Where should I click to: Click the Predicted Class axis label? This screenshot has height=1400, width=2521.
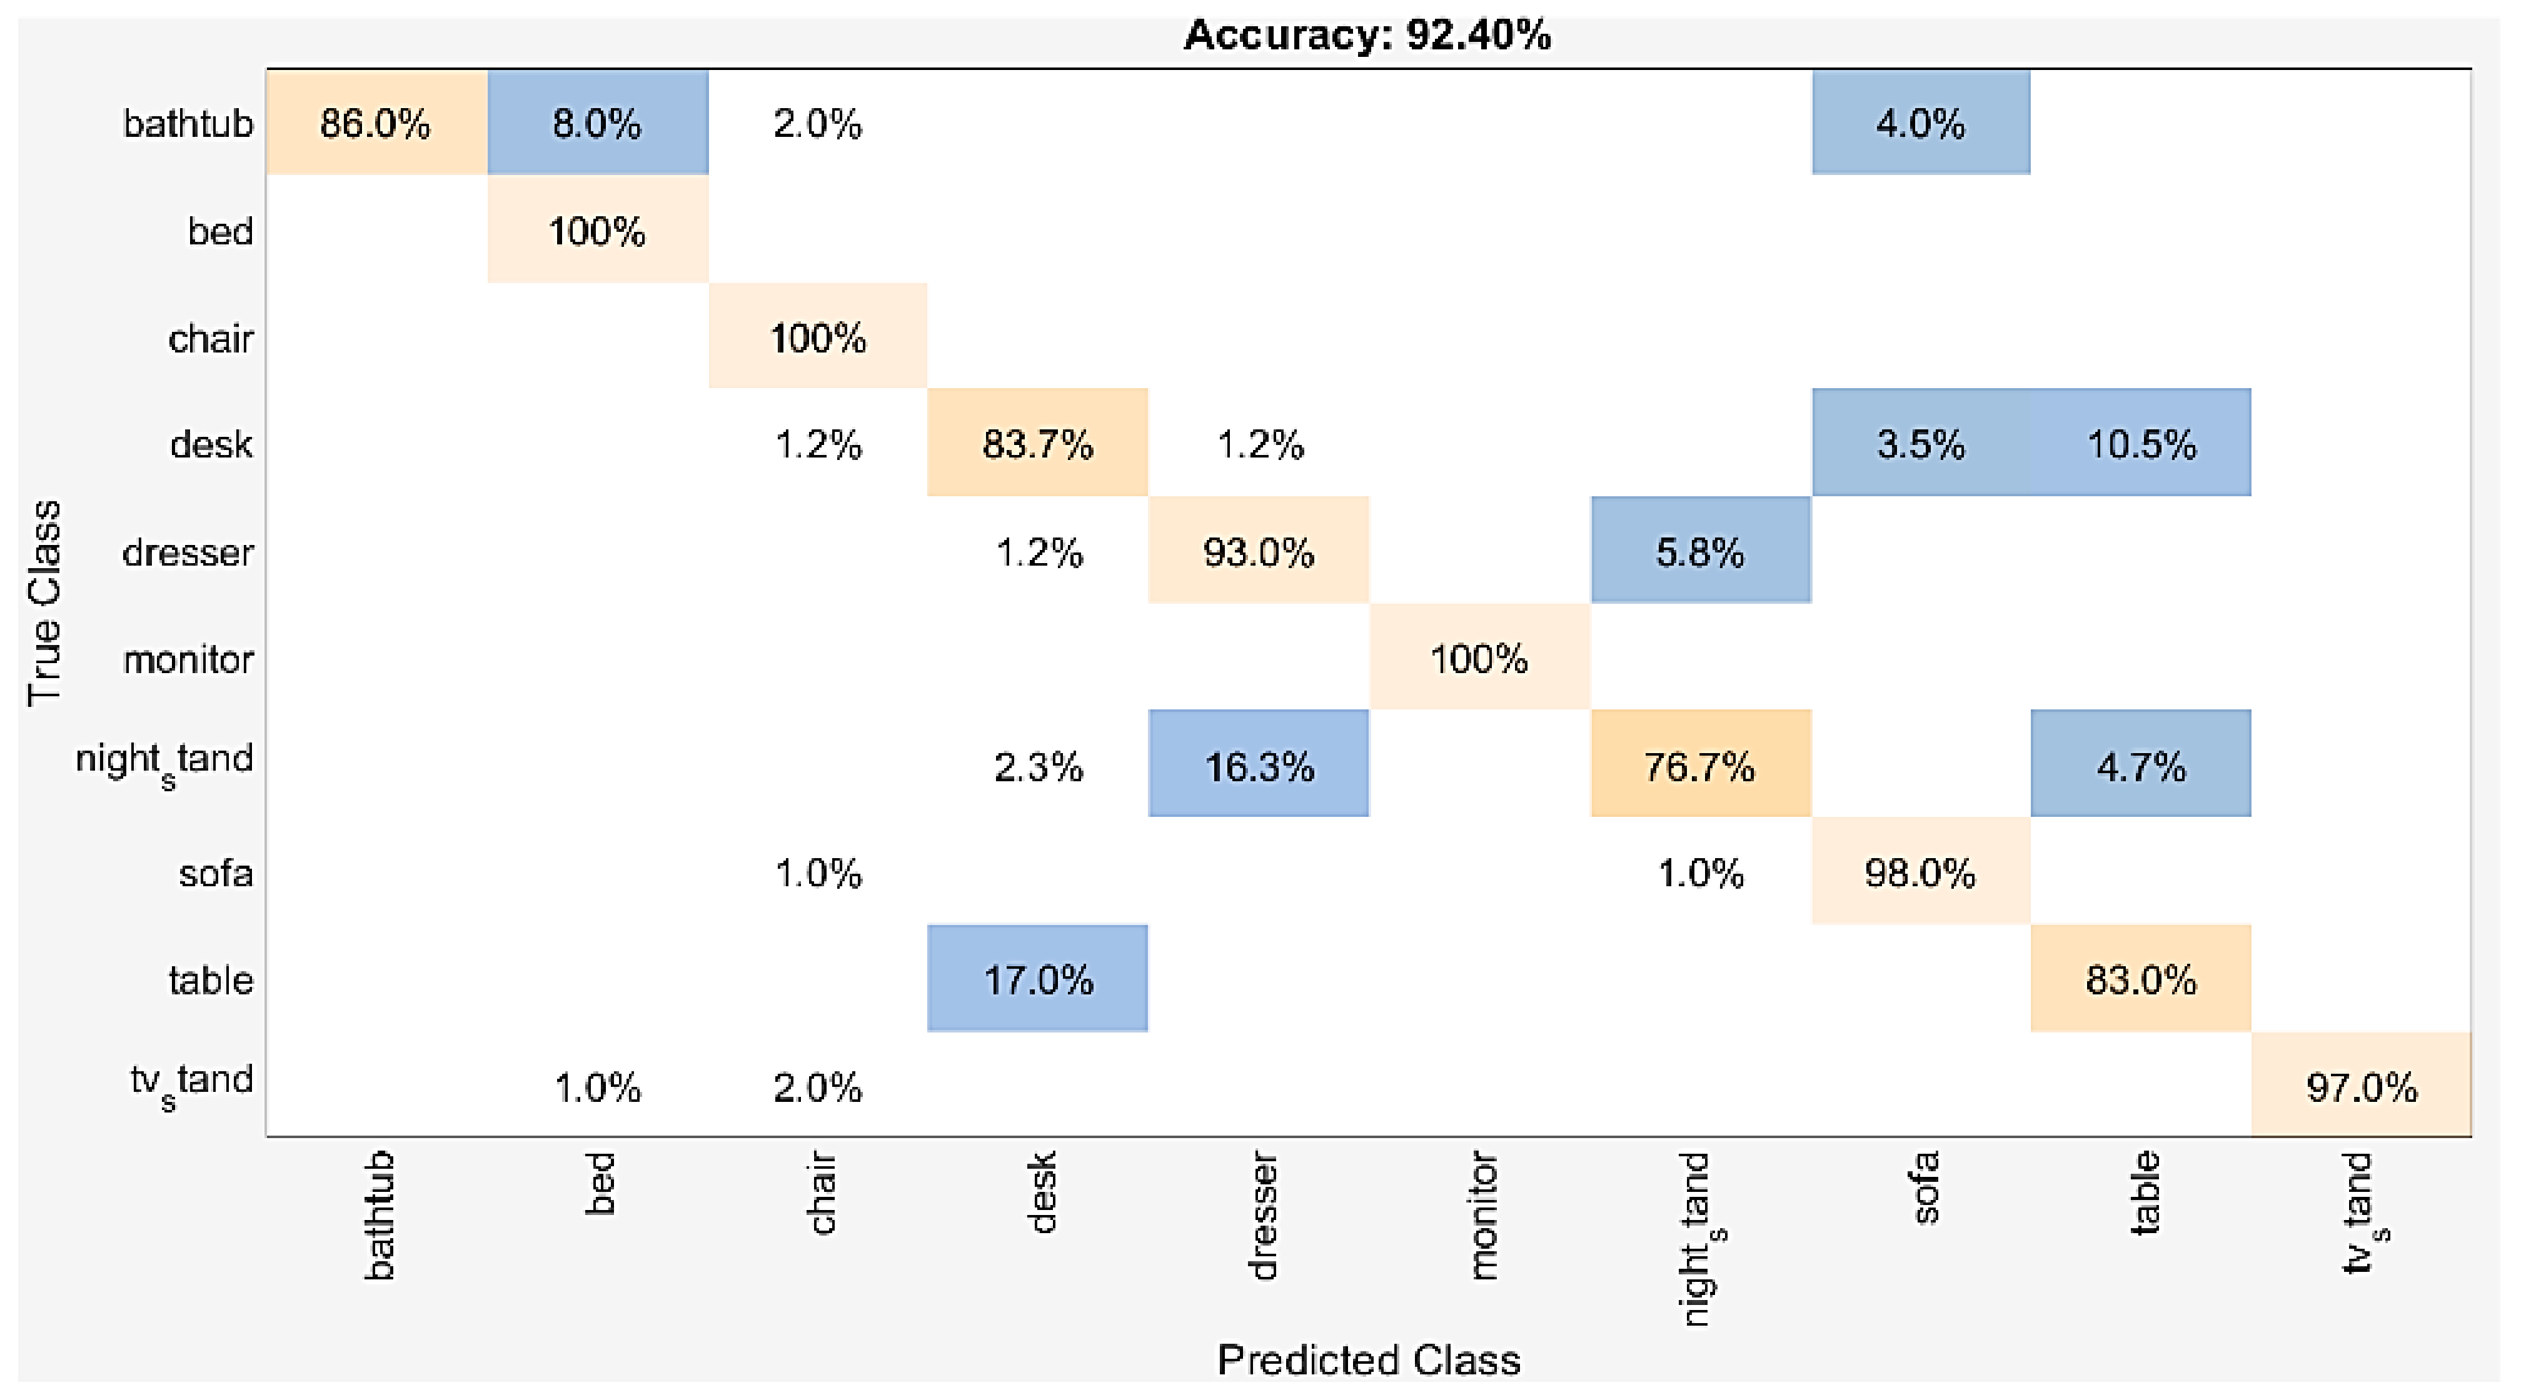click(1368, 1359)
